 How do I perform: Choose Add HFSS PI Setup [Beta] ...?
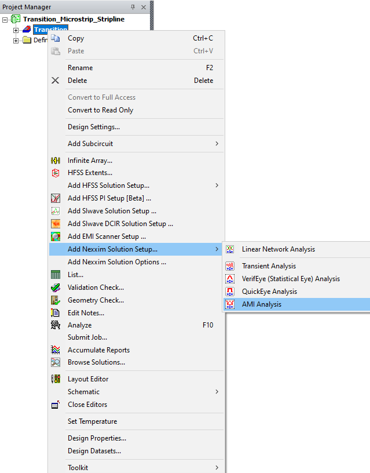136,198
